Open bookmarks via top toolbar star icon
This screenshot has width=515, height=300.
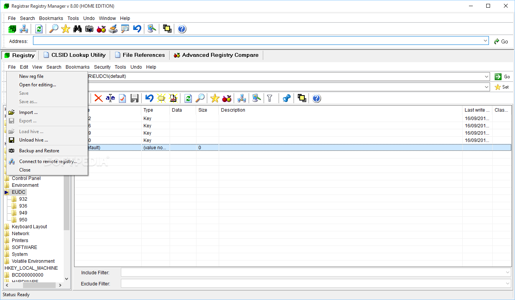(x=66, y=29)
